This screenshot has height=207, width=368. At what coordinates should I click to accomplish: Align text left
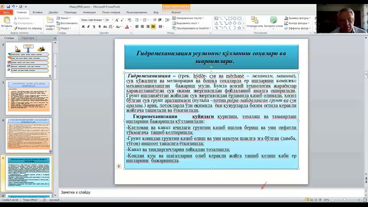click(137, 27)
